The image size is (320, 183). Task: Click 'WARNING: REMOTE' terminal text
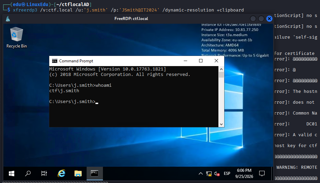point(297,167)
